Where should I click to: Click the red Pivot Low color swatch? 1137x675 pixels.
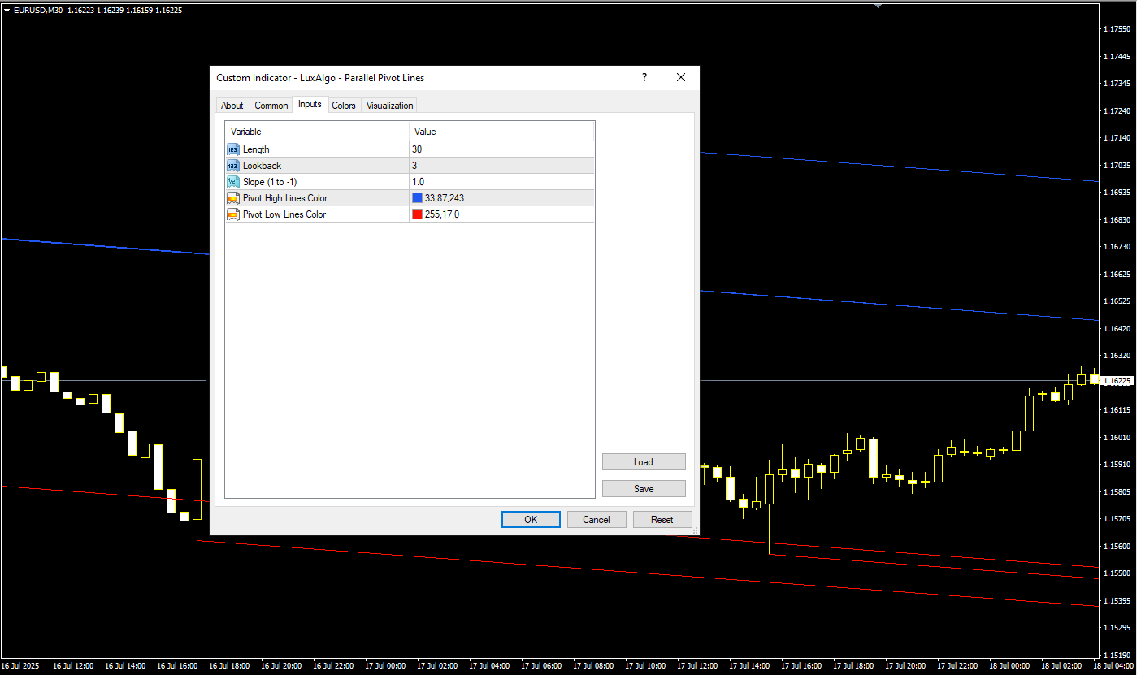pos(417,214)
